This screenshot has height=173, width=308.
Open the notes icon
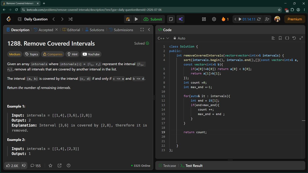(171, 19)
